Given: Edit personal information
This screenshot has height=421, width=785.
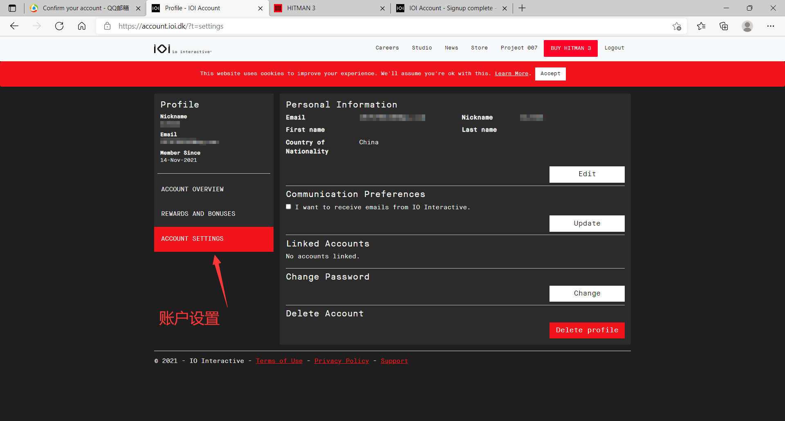Looking at the screenshot, I should [587, 174].
